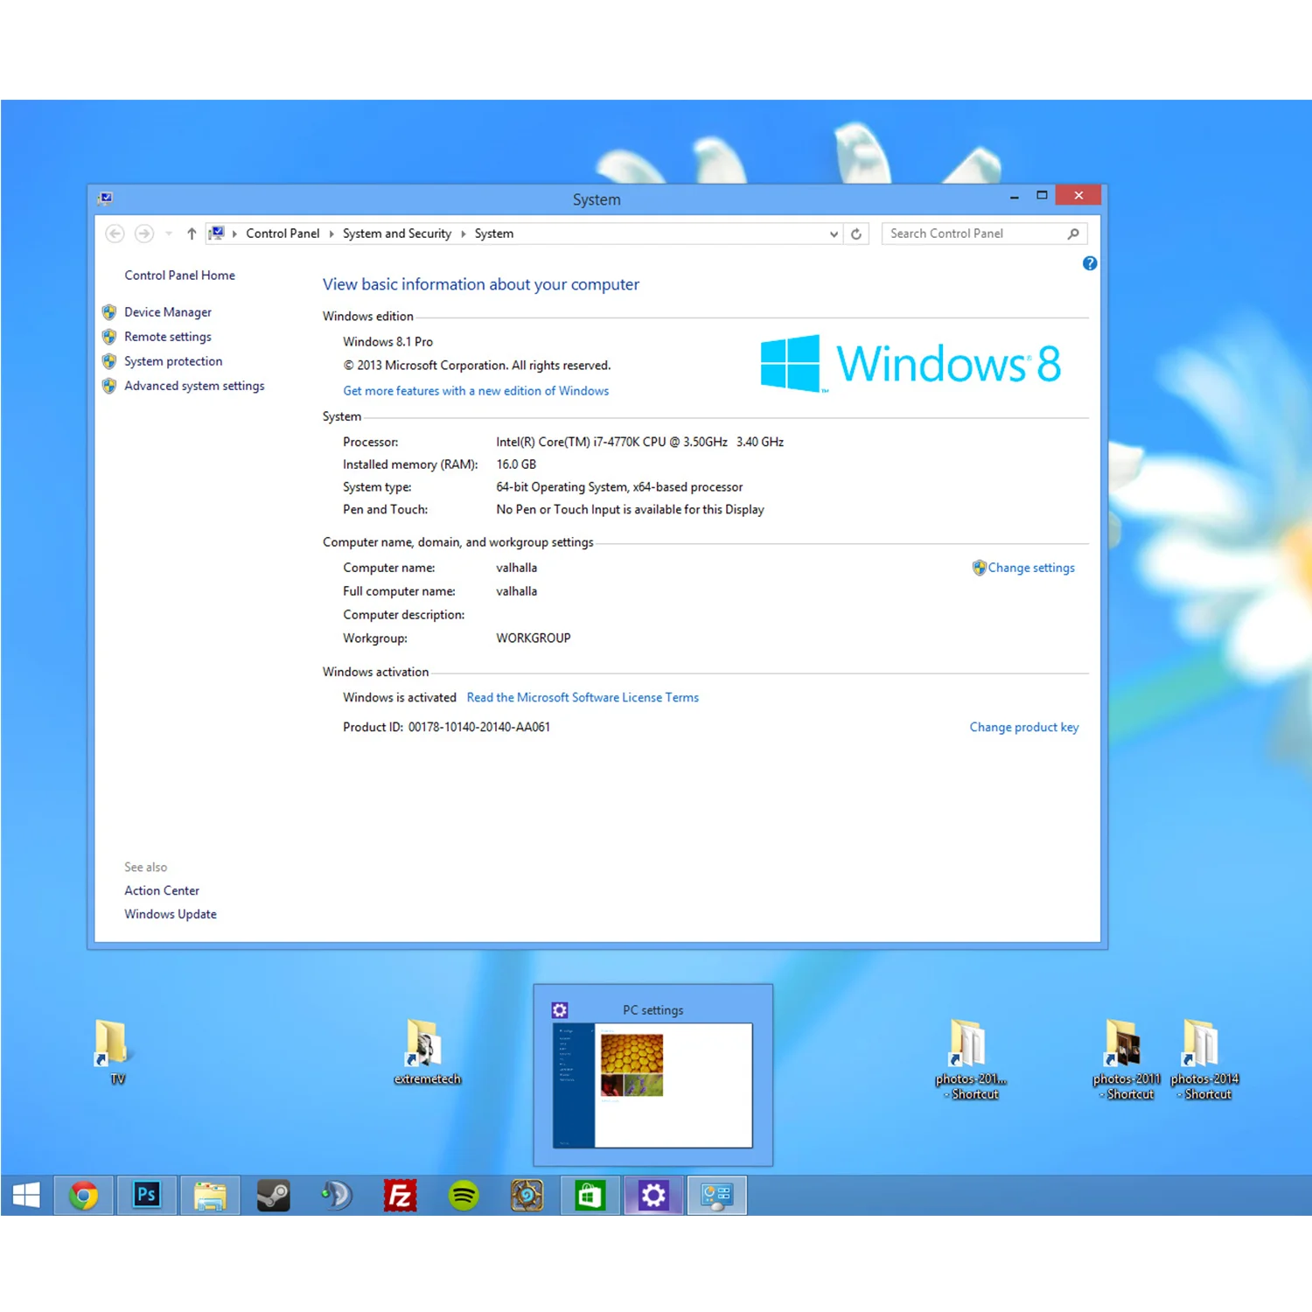Viewport: 1312px width, 1312px height.
Task: Open File Explorer from the taskbar
Action: 210,1196
